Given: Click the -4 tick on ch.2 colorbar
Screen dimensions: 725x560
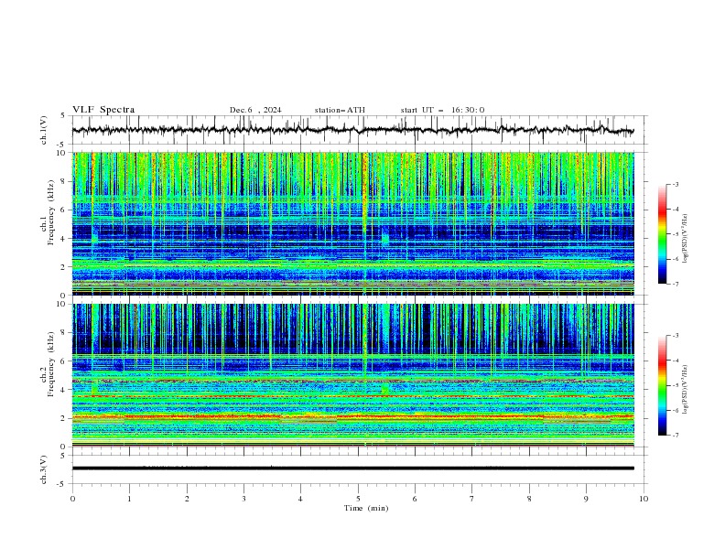Looking at the screenshot, I should 675,361.
